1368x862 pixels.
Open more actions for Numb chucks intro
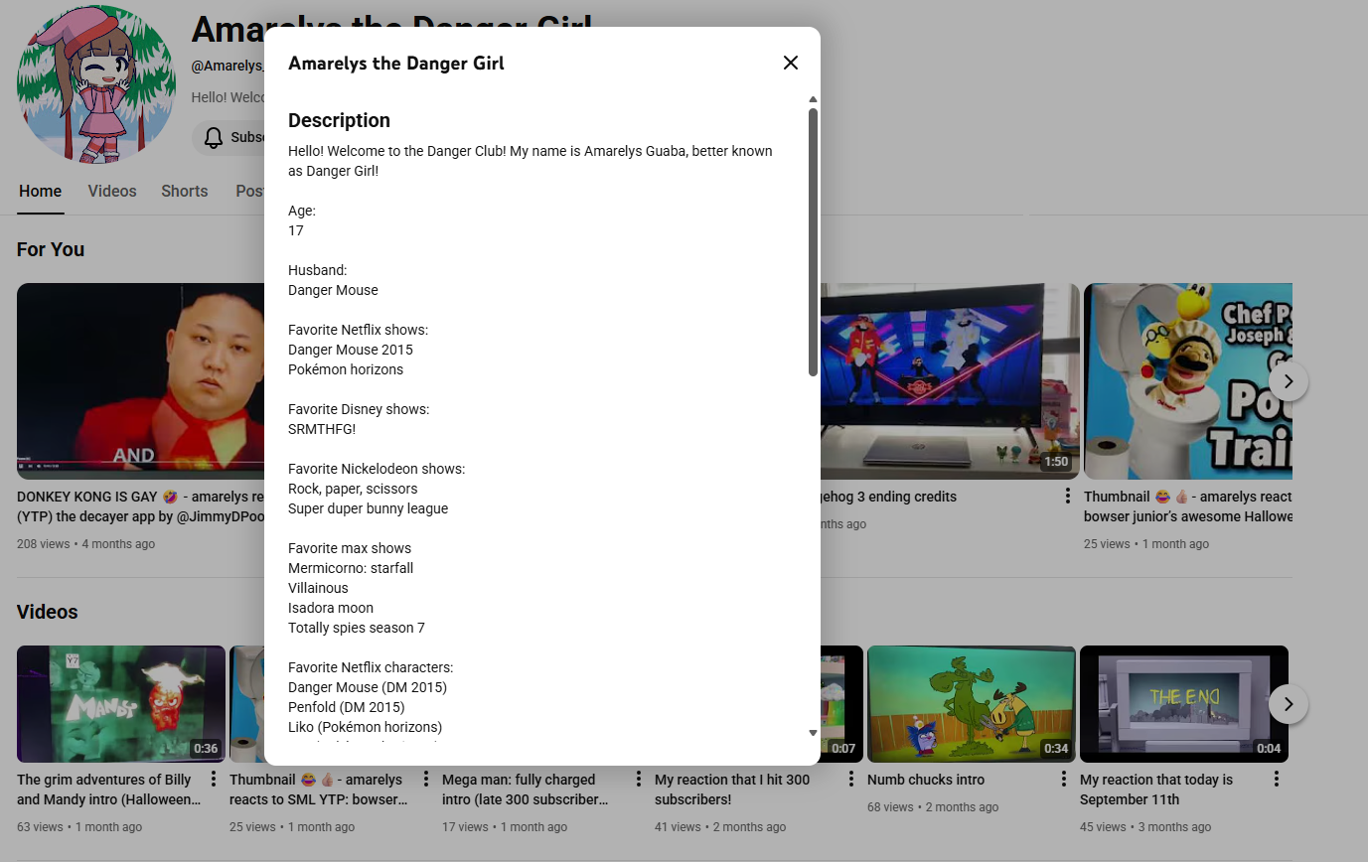1064,779
